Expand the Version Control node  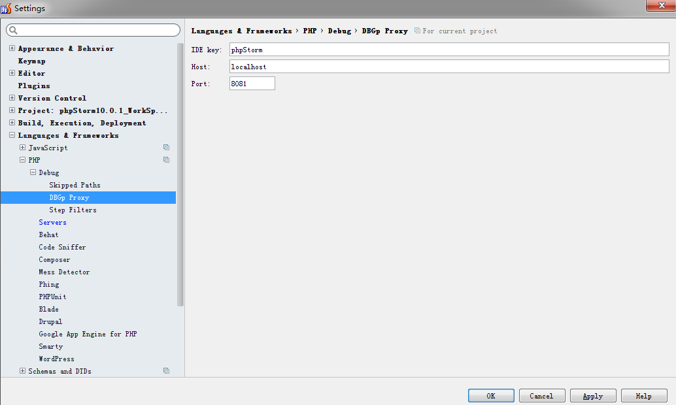12,98
